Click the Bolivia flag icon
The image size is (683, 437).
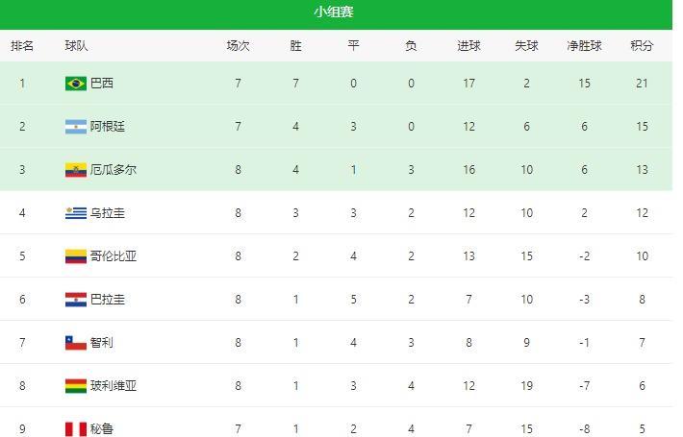point(76,386)
